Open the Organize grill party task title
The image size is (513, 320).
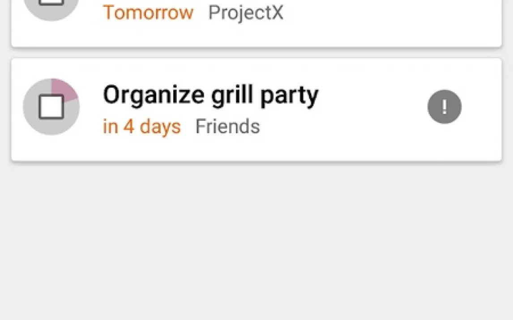point(210,95)
